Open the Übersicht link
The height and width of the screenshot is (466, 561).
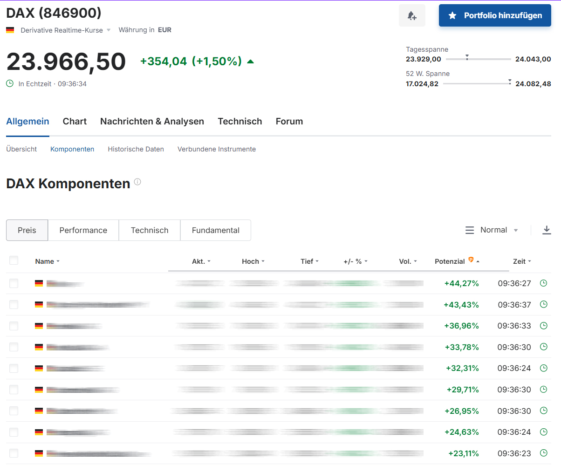21,149
